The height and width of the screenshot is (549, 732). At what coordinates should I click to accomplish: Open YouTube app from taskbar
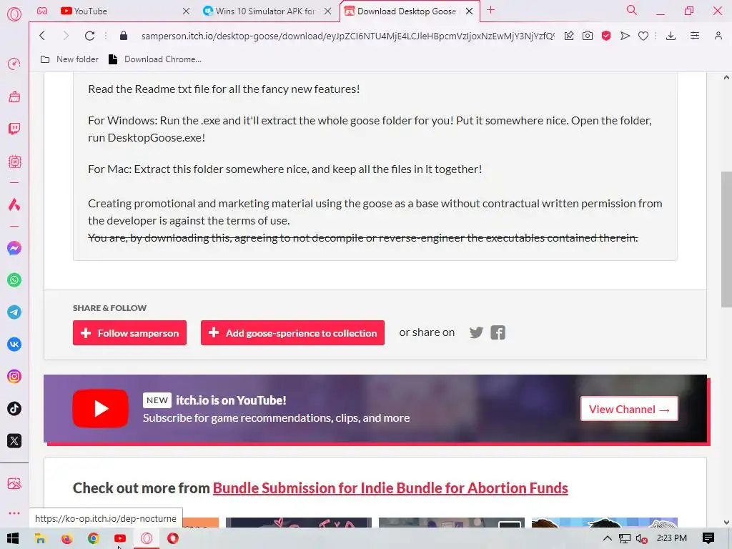120,538
